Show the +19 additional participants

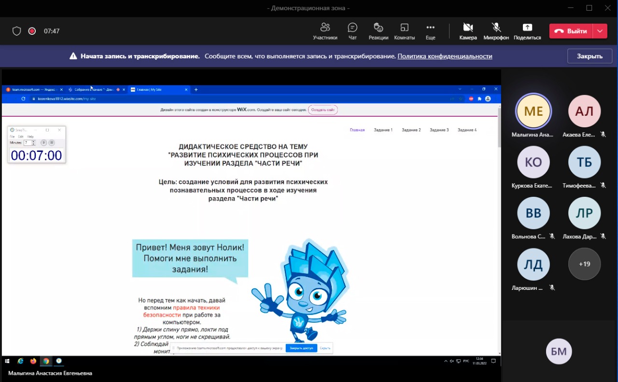point(584,264)
